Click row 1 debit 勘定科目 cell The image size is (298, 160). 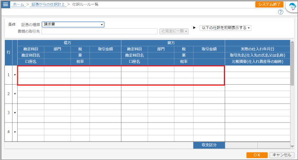(x=31, y=69)
